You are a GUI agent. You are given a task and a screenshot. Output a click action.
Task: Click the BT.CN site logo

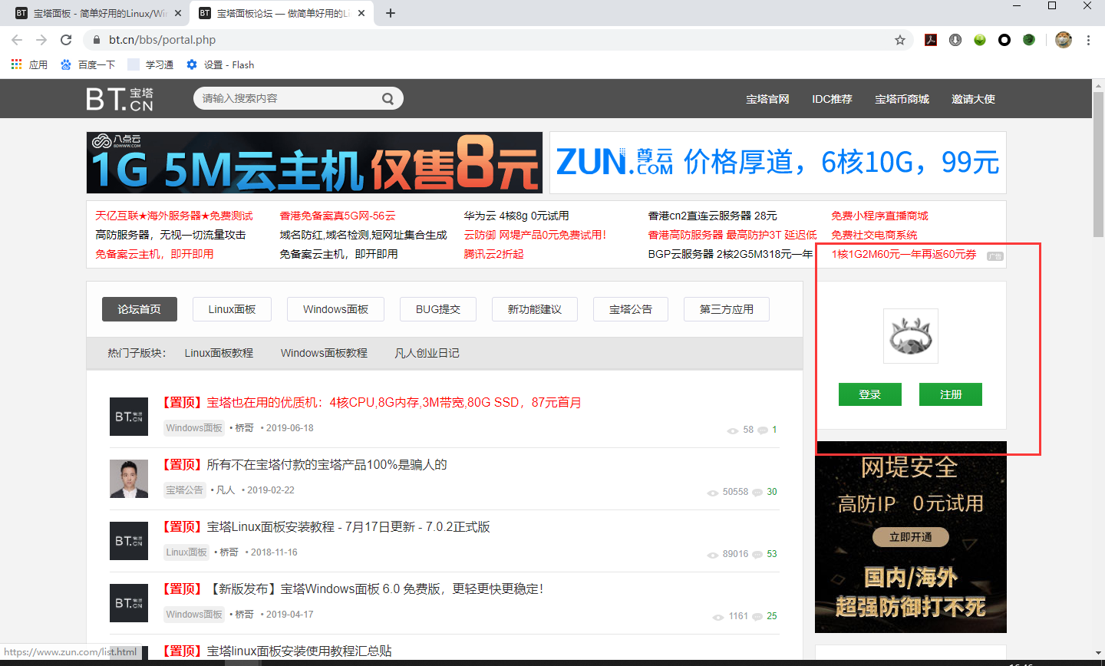click(120, 99)
